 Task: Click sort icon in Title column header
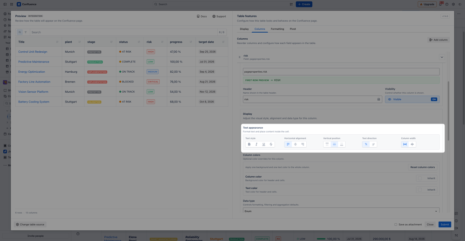[57, 42]
